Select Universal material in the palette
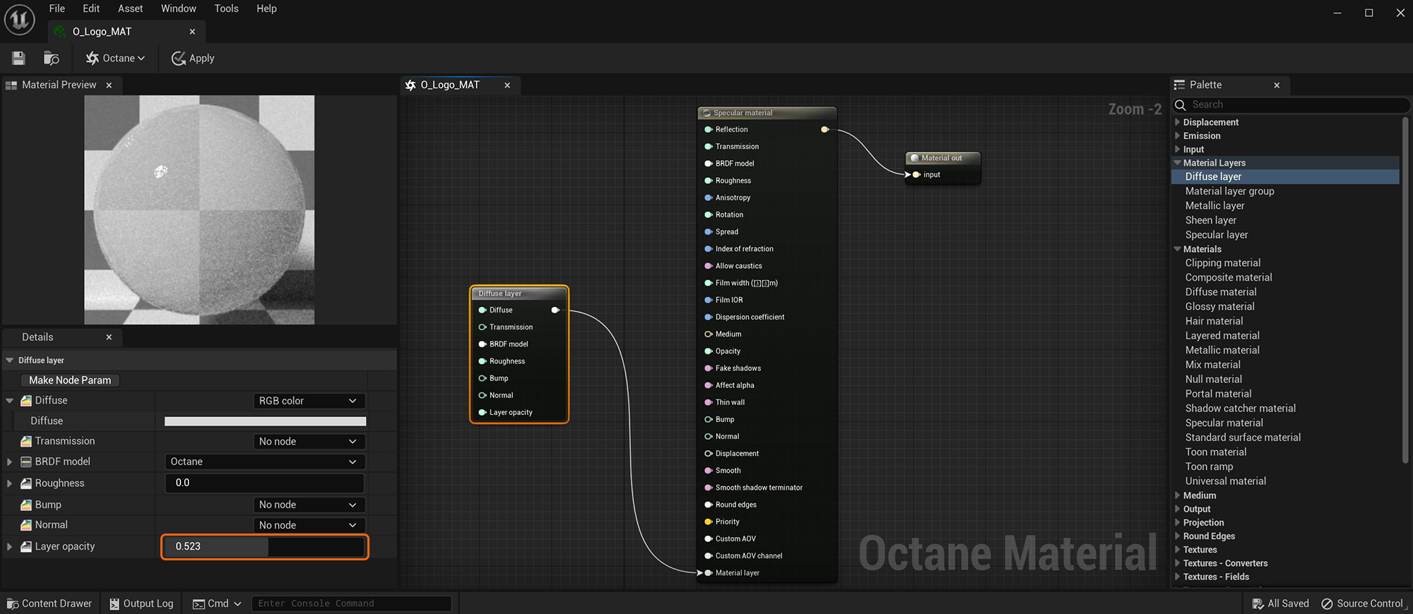Image resolution: width=1413 pixels, height=614 pixels. [1225, 481]
